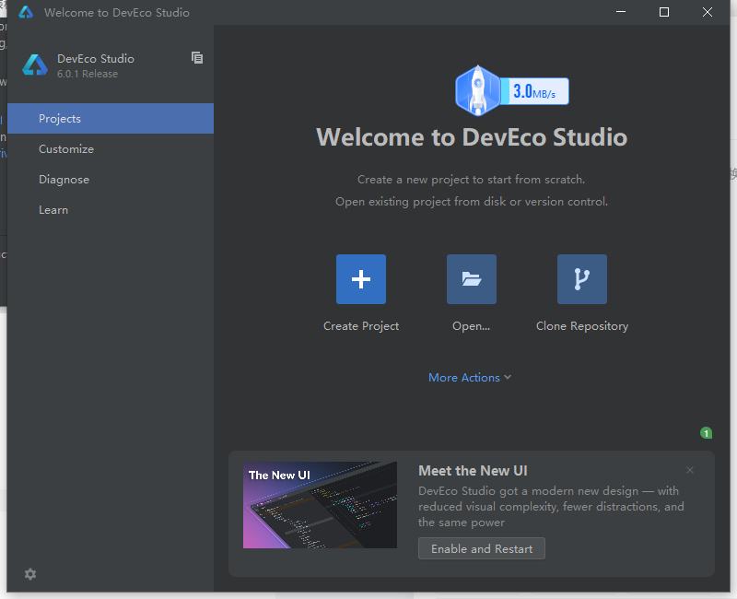737x599 pixels.
Task: Click the Open... label
Action: (471, 326)
